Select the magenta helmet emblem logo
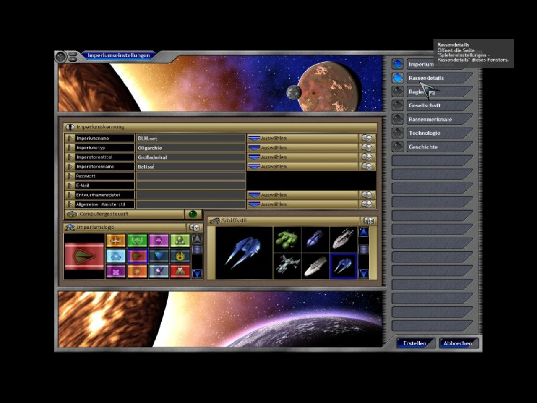The height and width of the screenshot is (403, 537). (x=159, y=241)
